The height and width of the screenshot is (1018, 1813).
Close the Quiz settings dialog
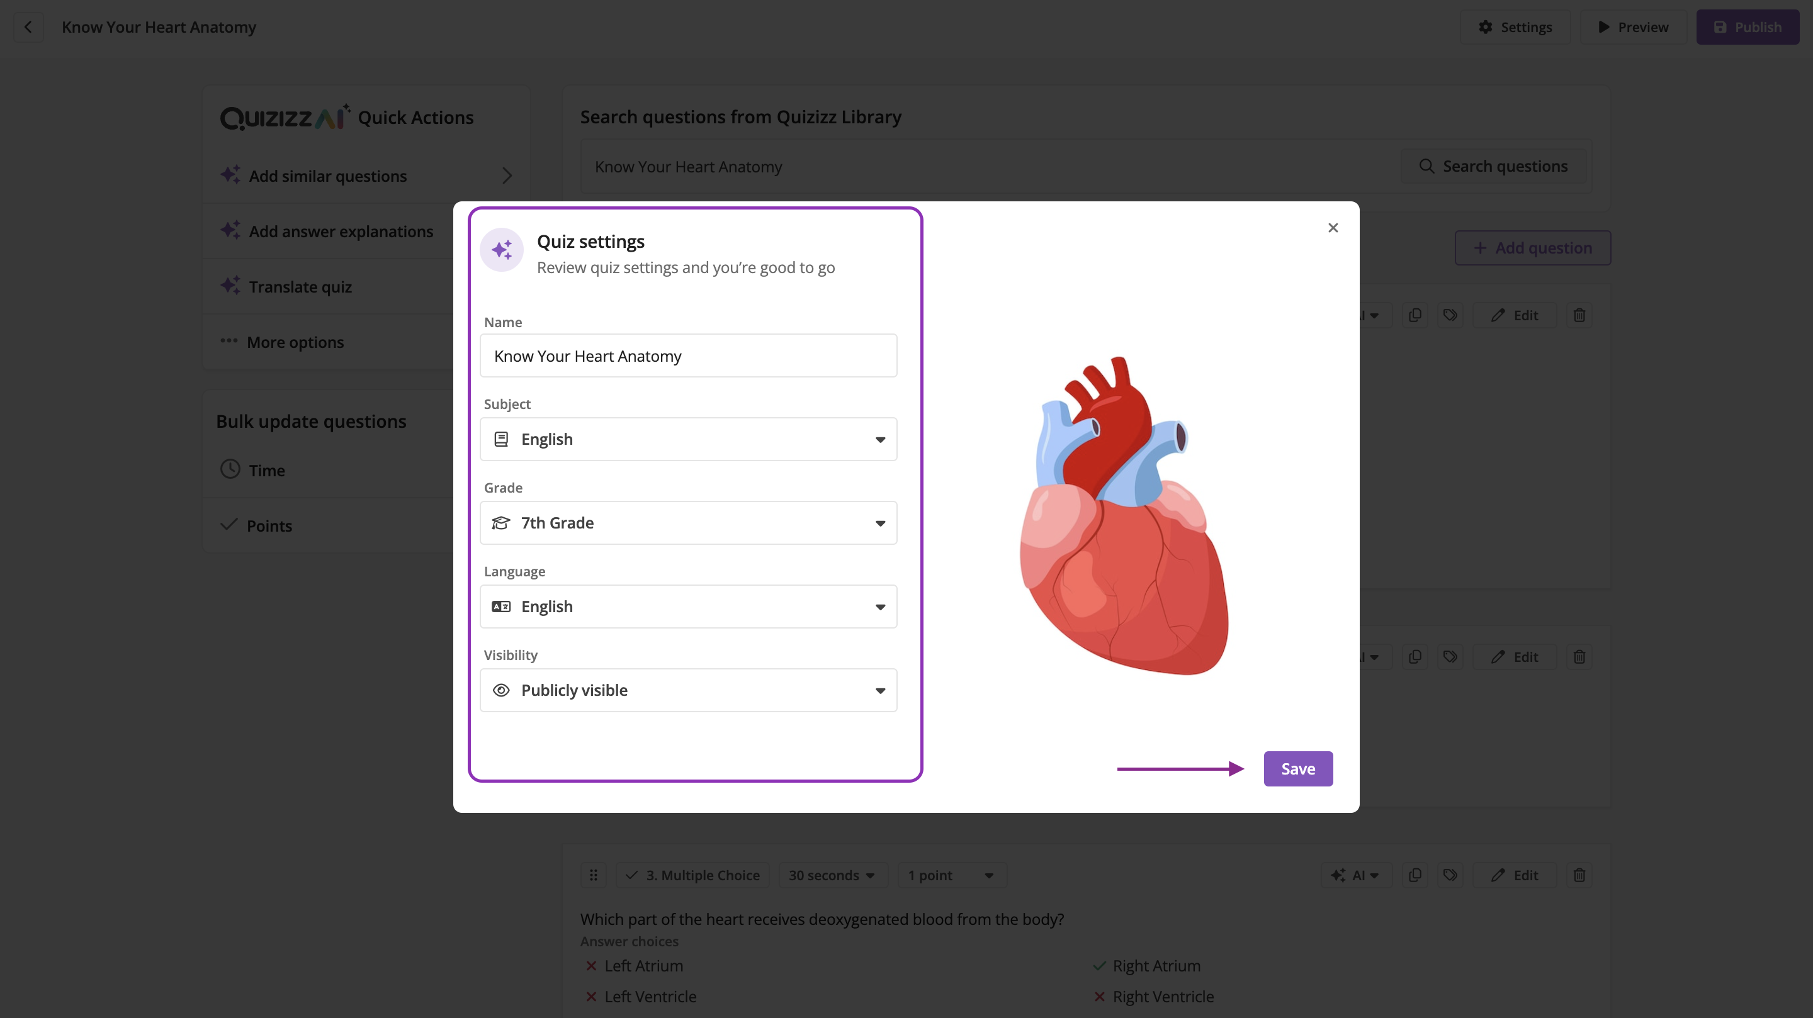1332,227
